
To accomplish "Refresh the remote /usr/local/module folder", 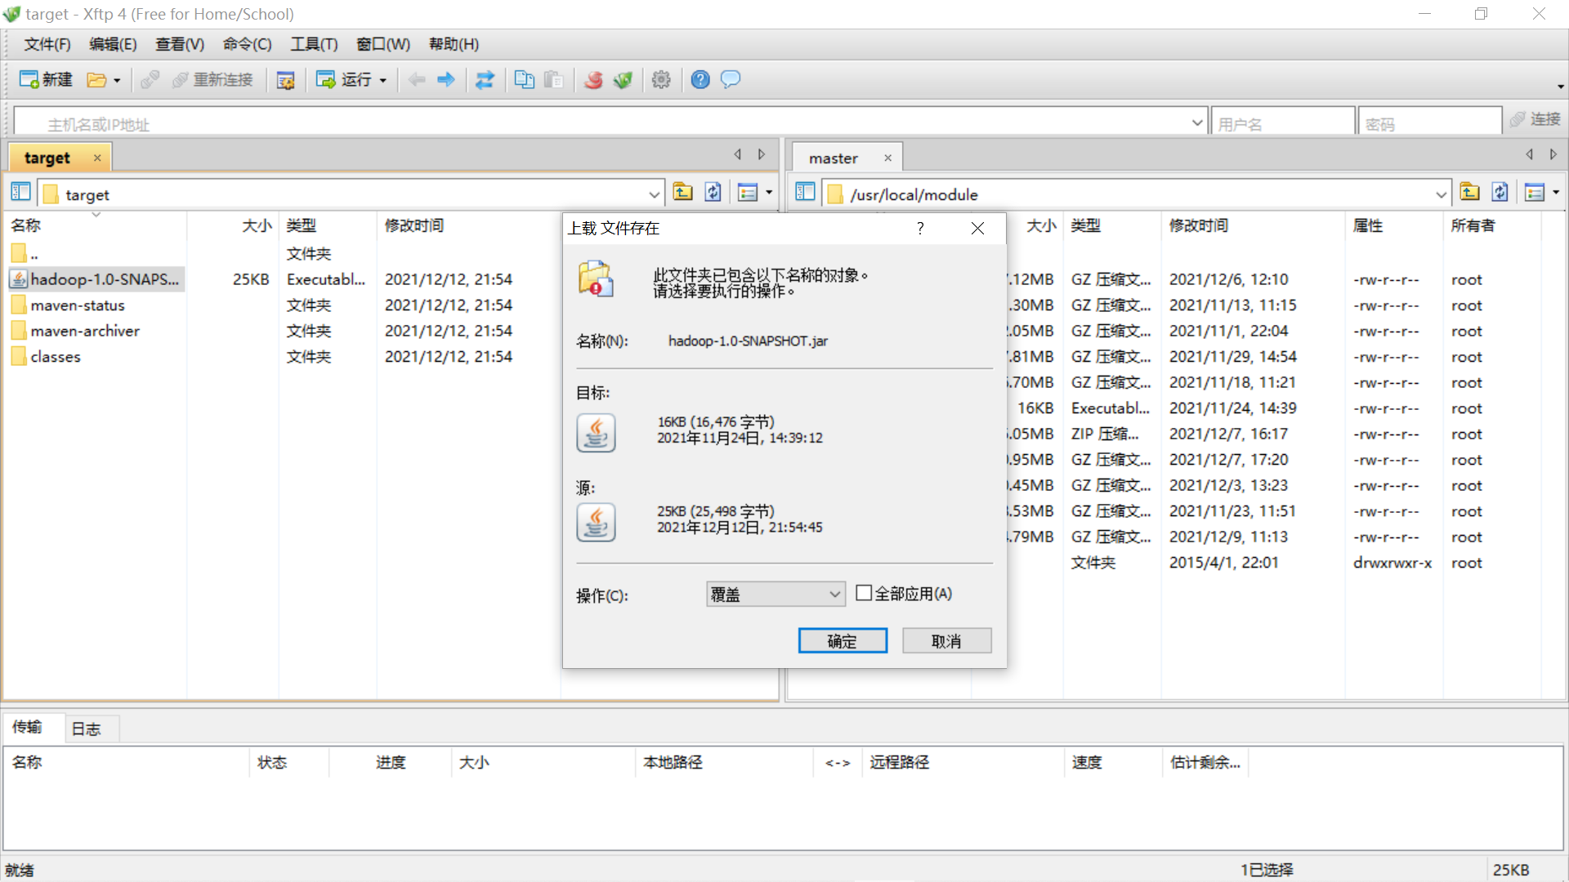I will tap(1500, 193).
